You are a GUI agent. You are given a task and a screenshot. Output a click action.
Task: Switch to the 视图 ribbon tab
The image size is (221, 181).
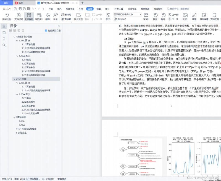[x=99, y=9]
